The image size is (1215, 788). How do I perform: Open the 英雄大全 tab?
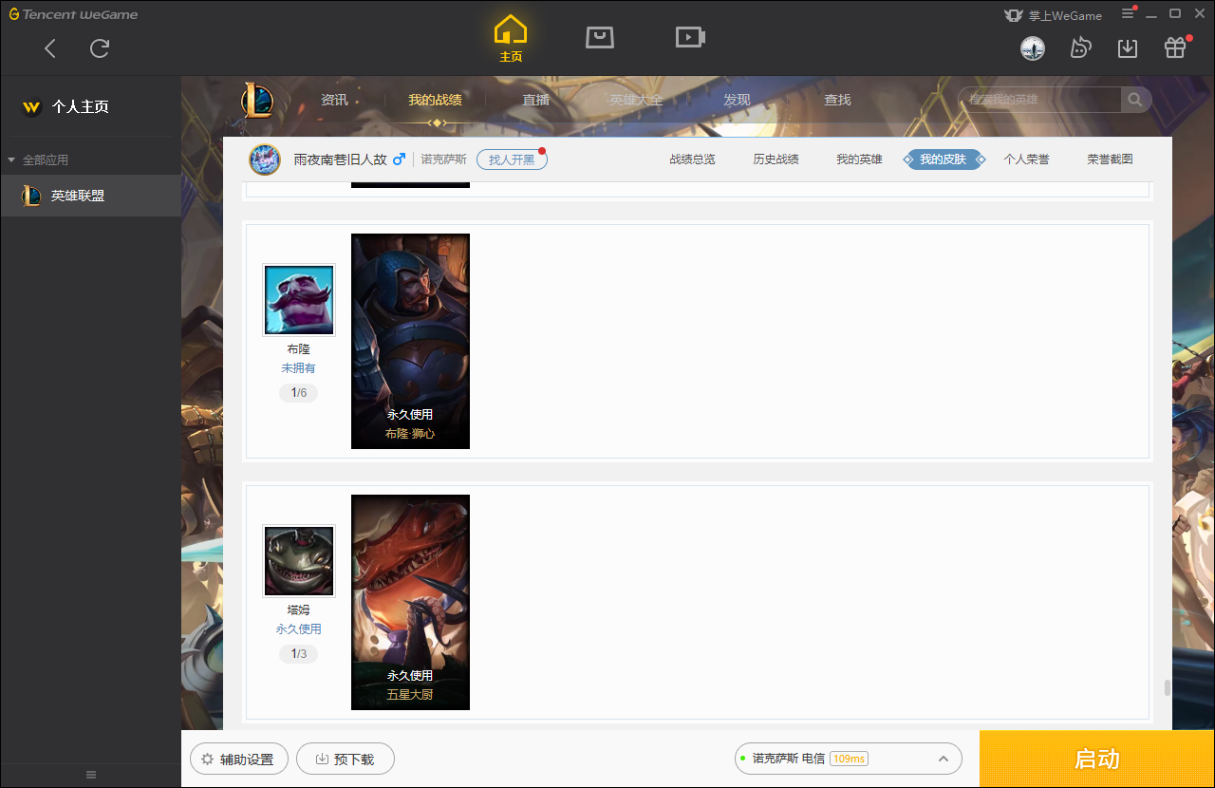click(636, 100)
